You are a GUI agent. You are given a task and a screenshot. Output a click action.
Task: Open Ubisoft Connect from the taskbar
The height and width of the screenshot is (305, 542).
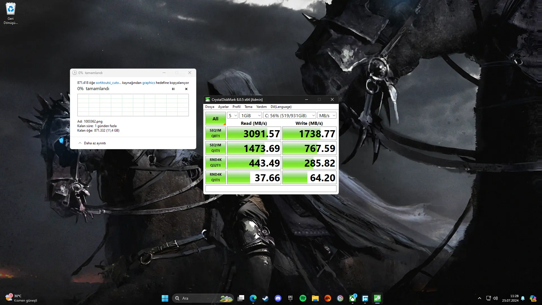(x=340, y=298)
